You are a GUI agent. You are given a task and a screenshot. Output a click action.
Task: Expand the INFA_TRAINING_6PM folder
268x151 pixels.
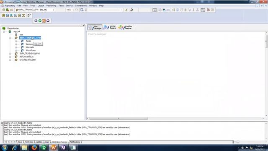coord(10,54)
